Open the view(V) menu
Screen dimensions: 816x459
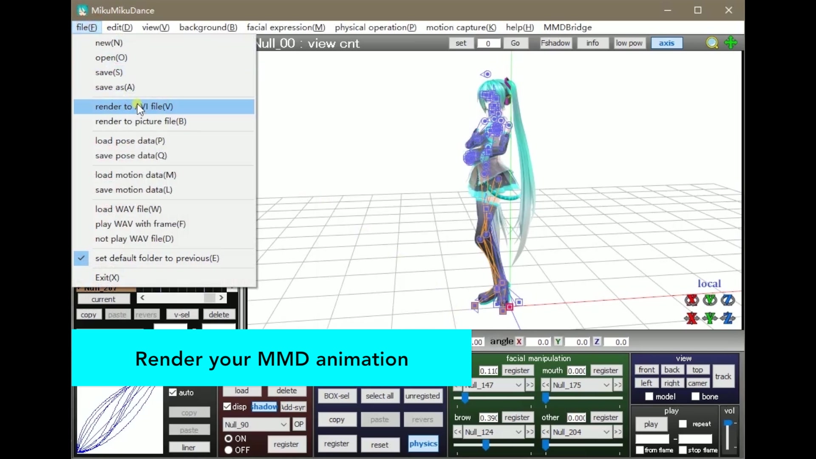155,27
